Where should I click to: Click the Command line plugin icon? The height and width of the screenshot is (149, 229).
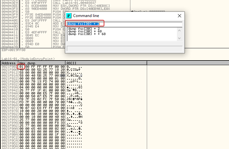click(x=69, y=16)
